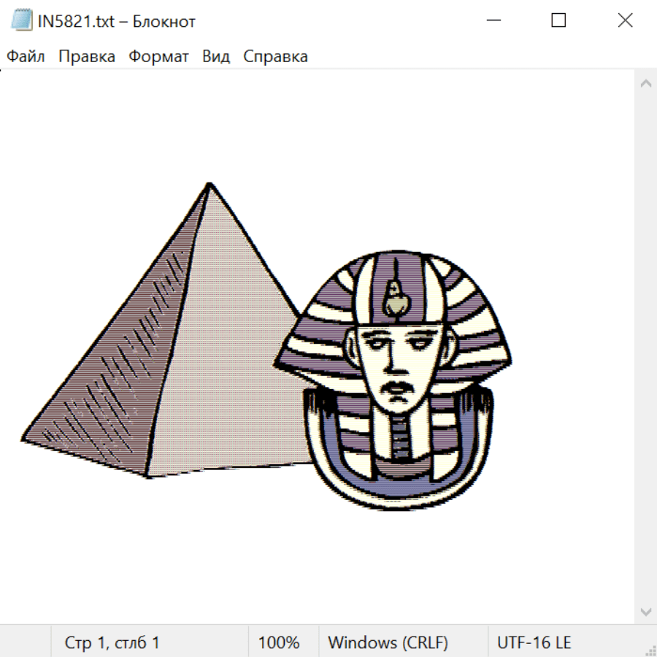Image resolution: width=657 pixels, height=657 pixels.
Task: Click the pyramid drawing in the text area
Action: [168, 350]
